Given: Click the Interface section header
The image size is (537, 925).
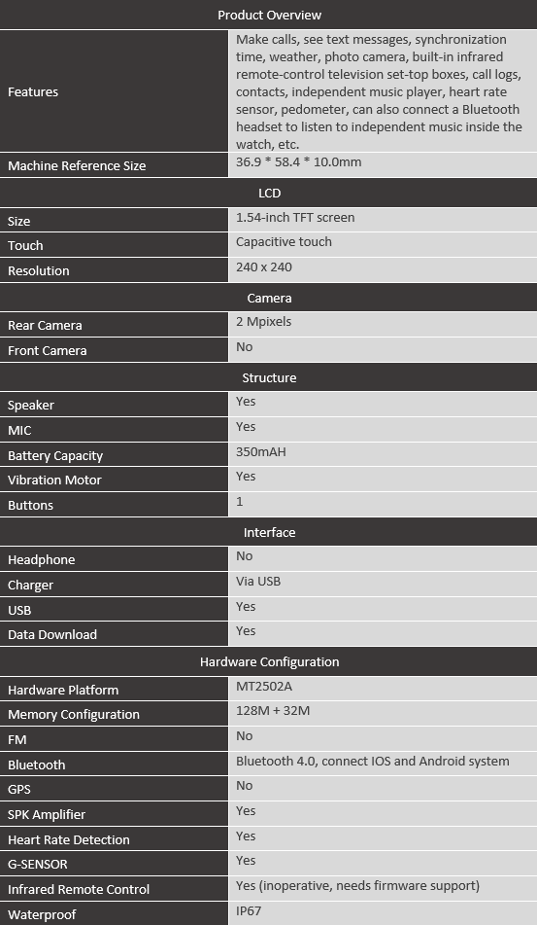Looking at the screenshot, I should point(268,531).
